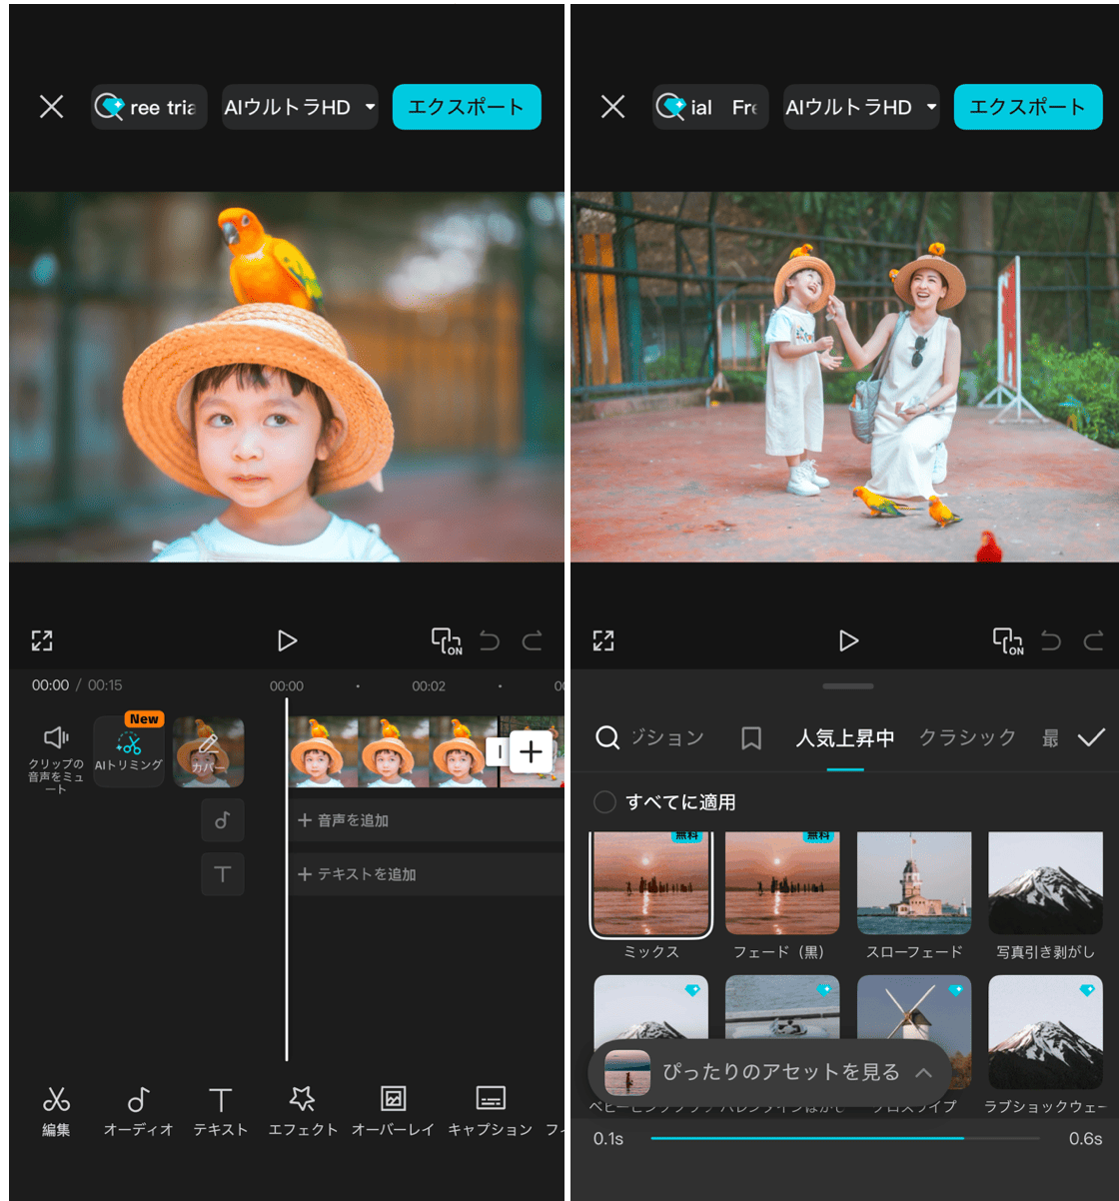Open the 編集 scissors edit tool
Viewport: 1119px width, 1201px height.
[56, 1111]
